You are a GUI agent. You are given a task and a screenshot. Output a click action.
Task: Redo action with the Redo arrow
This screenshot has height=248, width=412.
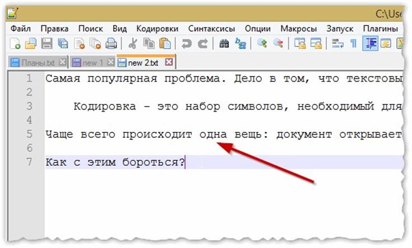(203, 44)
